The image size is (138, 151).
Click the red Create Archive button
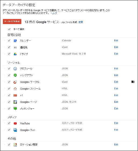[12, 21]
